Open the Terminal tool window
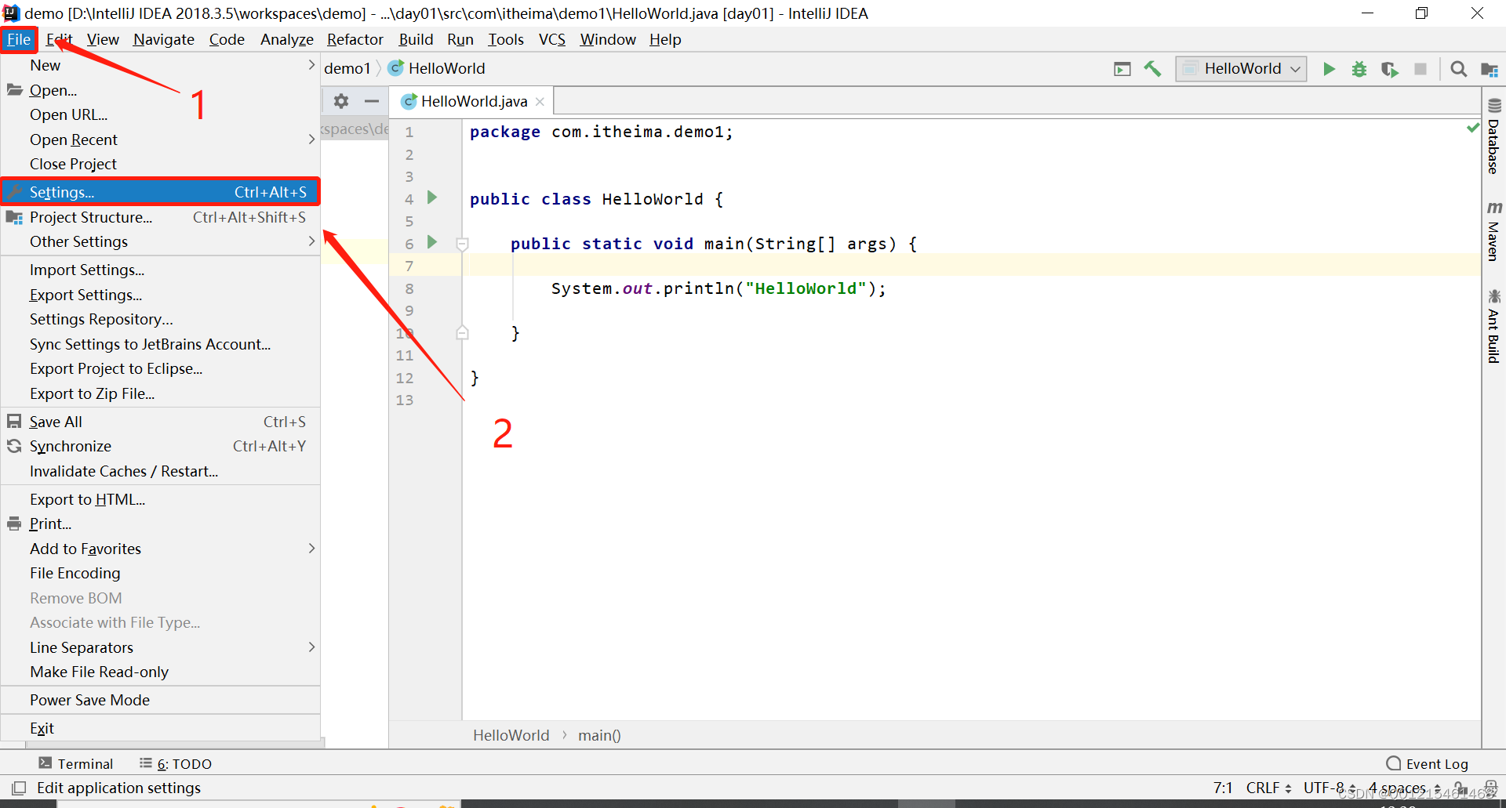The height and width of the screenshot is (808, 1506). tap(76, 763)
